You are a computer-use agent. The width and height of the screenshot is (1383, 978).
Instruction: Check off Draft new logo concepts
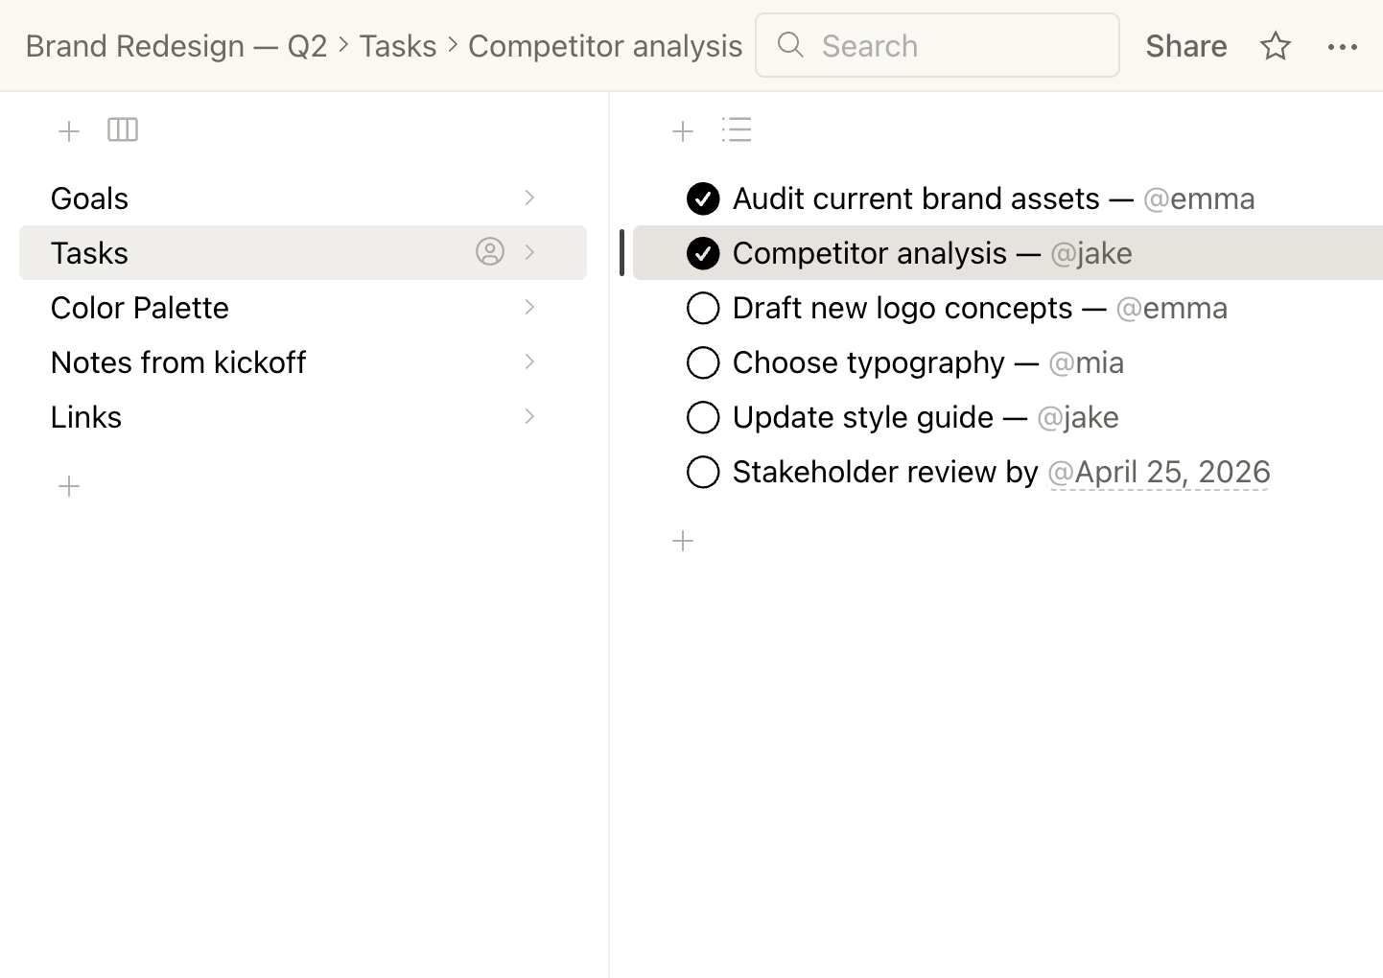[x=703, y=308]
